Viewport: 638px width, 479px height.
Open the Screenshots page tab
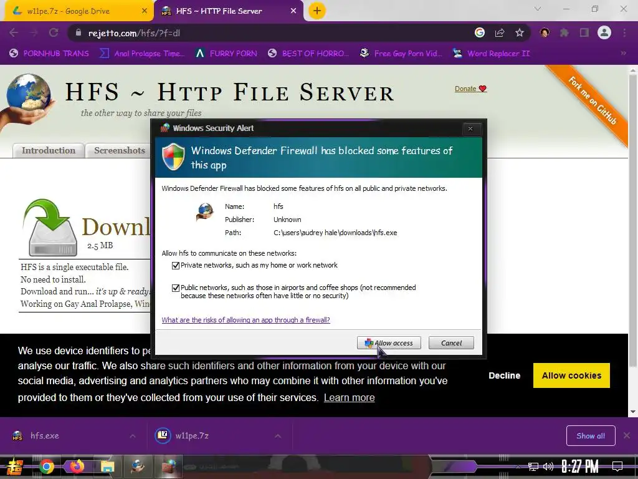120,150
